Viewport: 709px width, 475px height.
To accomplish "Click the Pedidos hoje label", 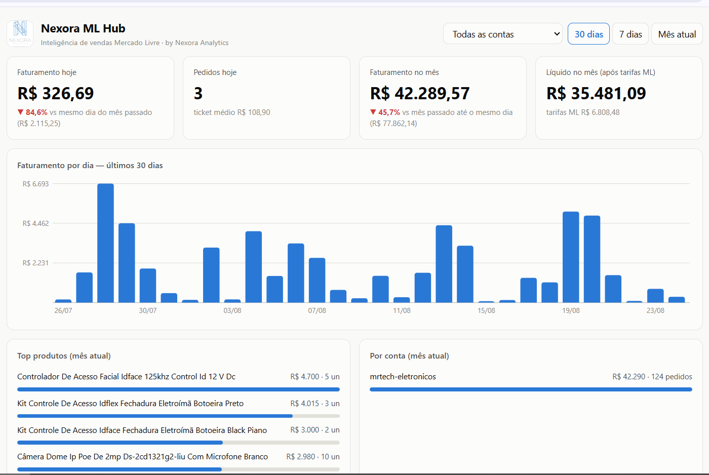I will pyautogui.click(x=215, y=72).
